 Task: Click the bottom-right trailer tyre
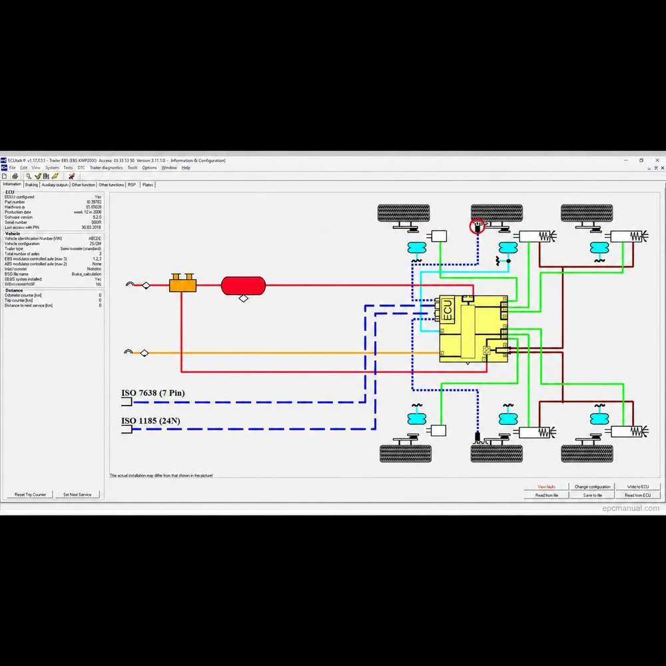[x=587, y=454]
